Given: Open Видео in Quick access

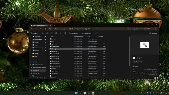Looking at the screenshot, I should coord(36,45).
